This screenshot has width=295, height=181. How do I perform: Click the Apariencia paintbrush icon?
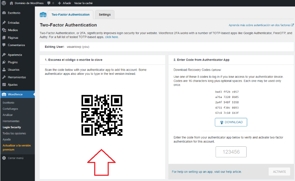pos(4,55)
